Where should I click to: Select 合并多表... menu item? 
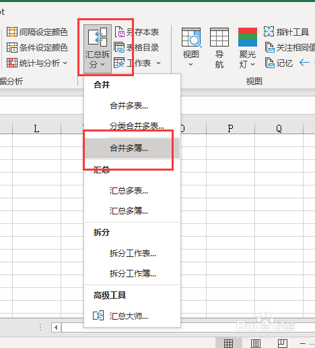point(133,106)
